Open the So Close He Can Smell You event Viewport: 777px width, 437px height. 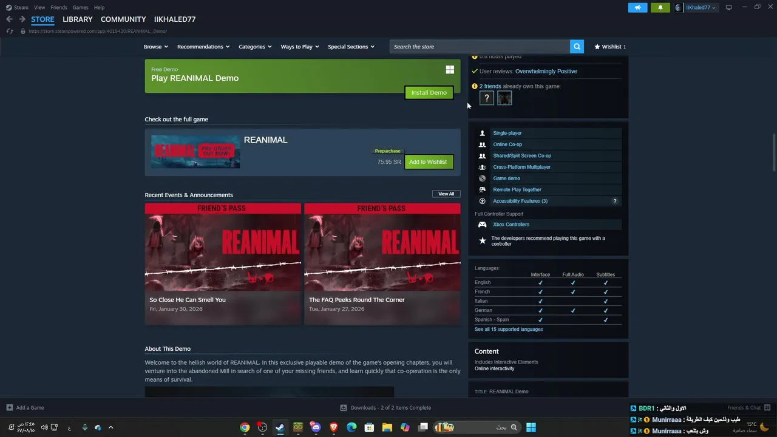[223, 264]
